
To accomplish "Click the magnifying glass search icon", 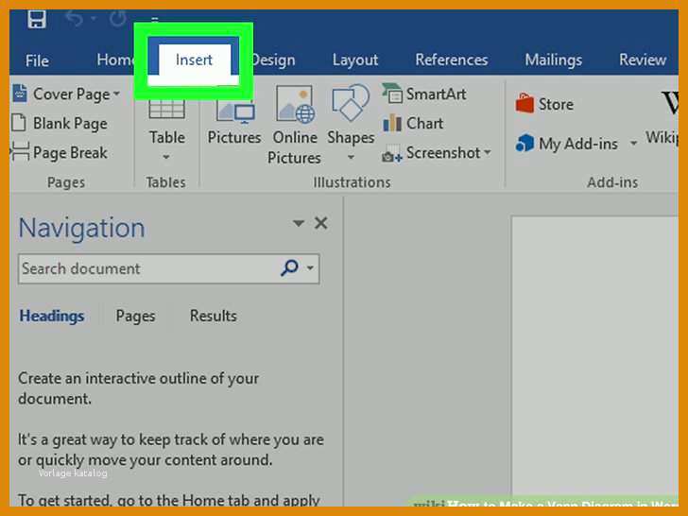I will point(289,267).
